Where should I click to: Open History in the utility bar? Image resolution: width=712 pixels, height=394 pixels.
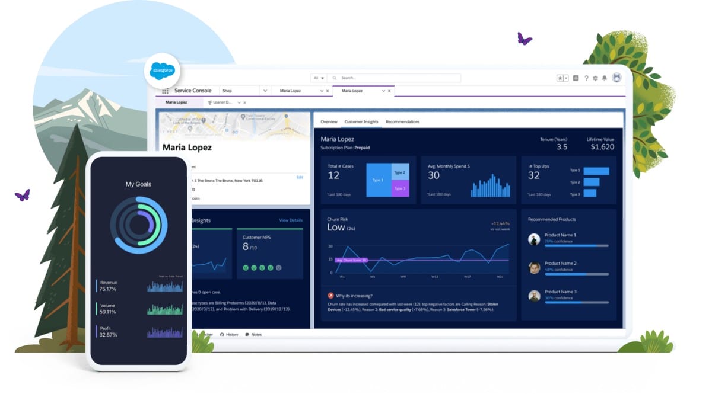tap(229, 335)
